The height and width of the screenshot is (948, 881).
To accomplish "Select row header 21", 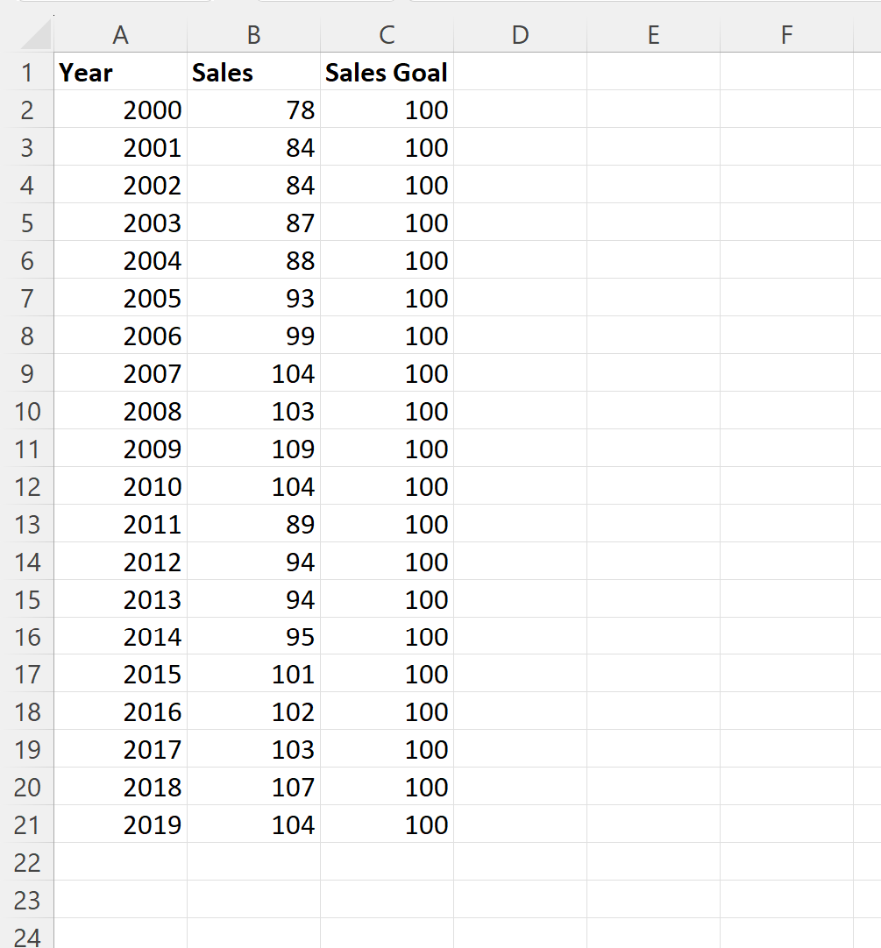I will click(29, 824).
